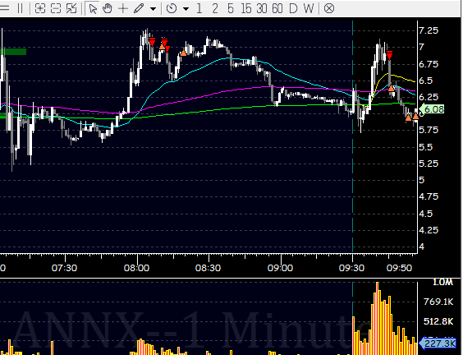Click the 08:30 time axis label

(x=208, y=268)
